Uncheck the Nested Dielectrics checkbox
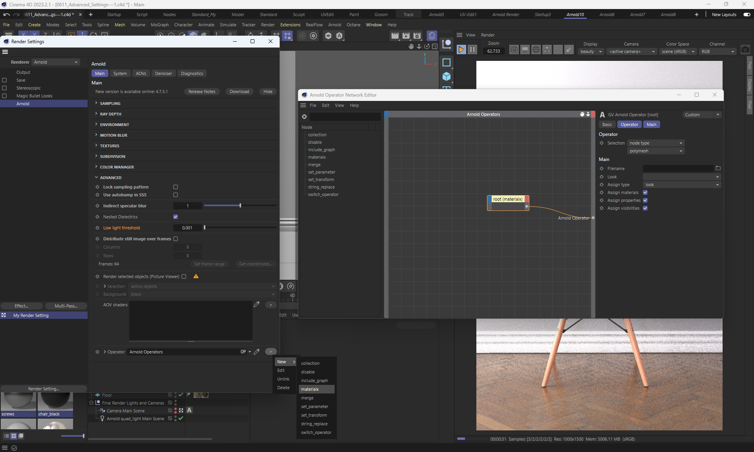The height and width of the screenshot is (452, 754). click(x=176, y=217)
